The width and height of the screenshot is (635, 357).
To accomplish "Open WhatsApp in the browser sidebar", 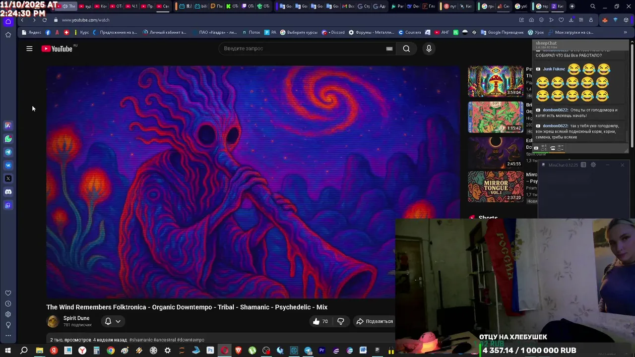I will tap(8, 139).
